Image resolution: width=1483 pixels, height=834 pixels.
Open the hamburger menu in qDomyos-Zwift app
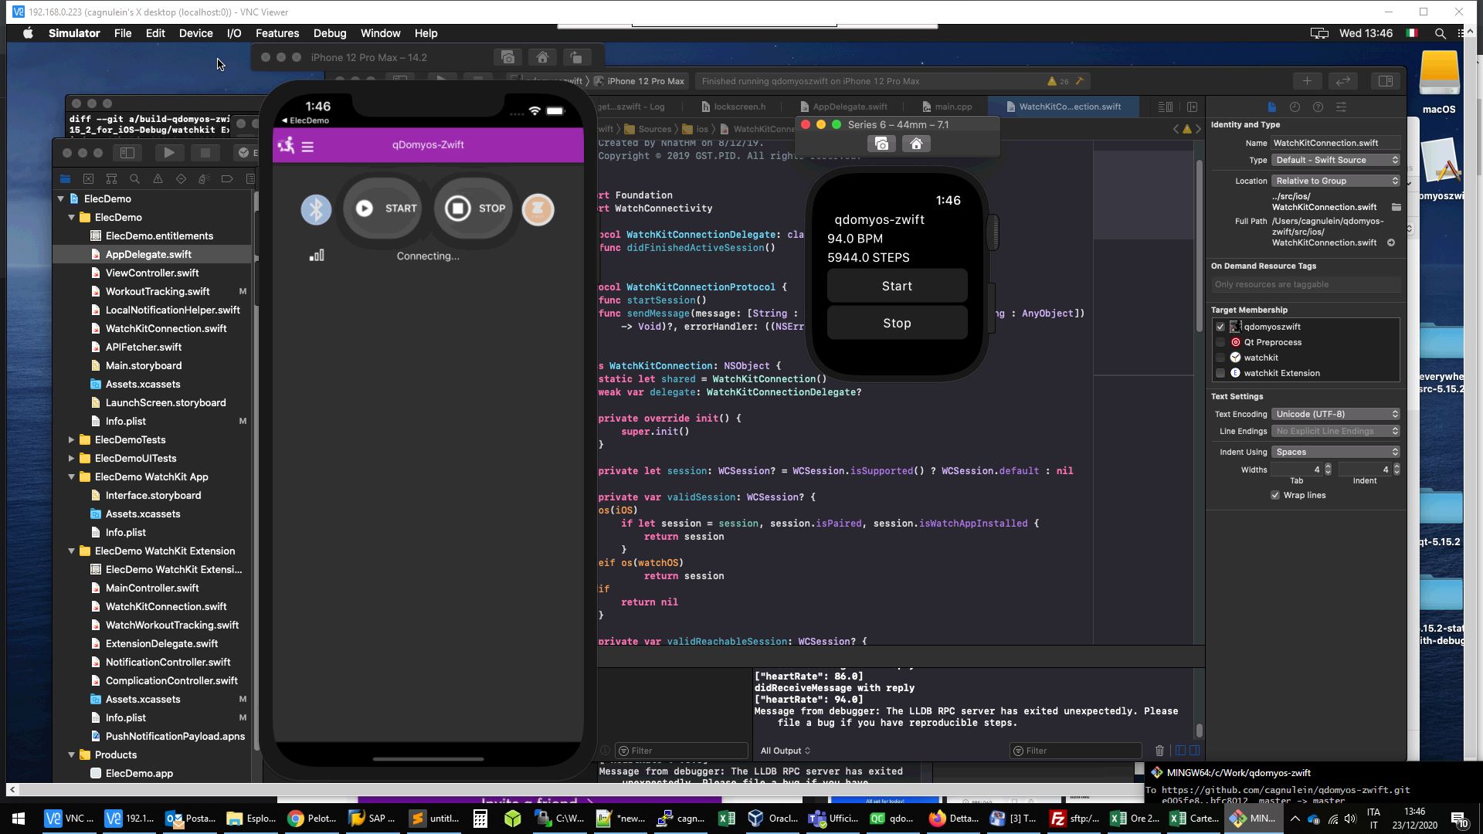[x=307, y=146]
